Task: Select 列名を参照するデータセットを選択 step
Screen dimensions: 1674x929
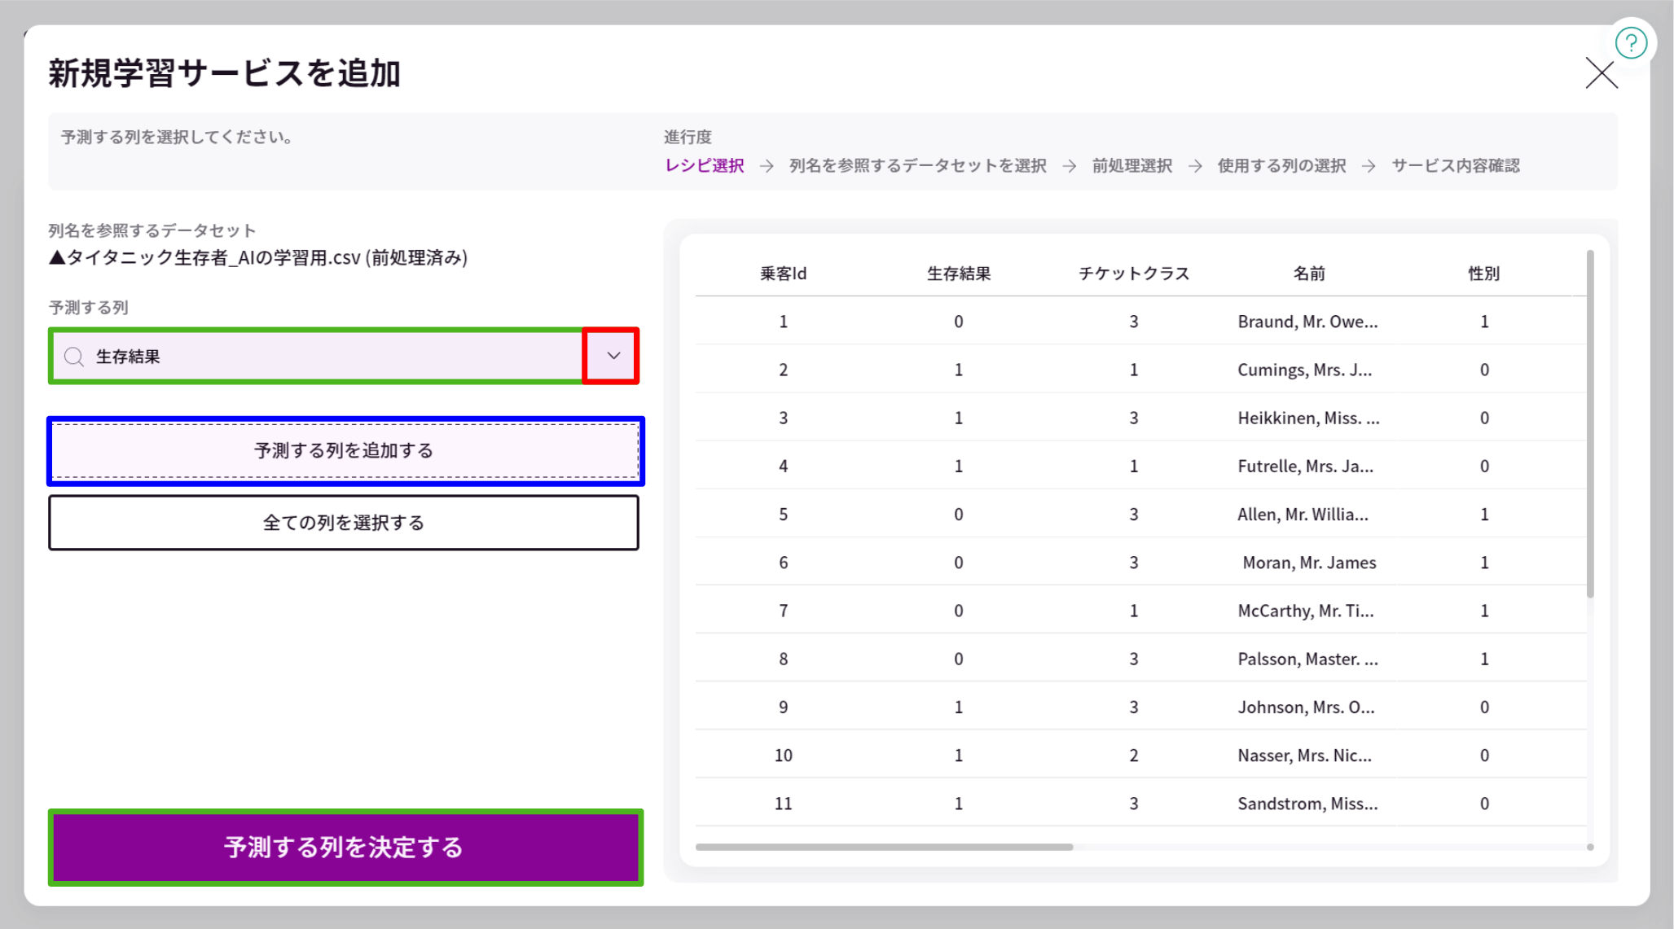Action: (916, 165)
